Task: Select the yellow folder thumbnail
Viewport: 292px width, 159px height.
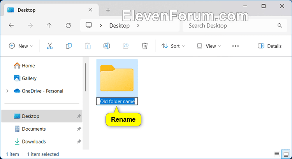Action: click(117, 78)
